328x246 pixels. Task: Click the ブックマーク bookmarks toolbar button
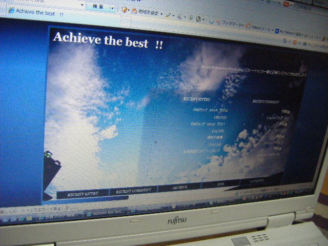pyautogui.click(x=229, y=24)
